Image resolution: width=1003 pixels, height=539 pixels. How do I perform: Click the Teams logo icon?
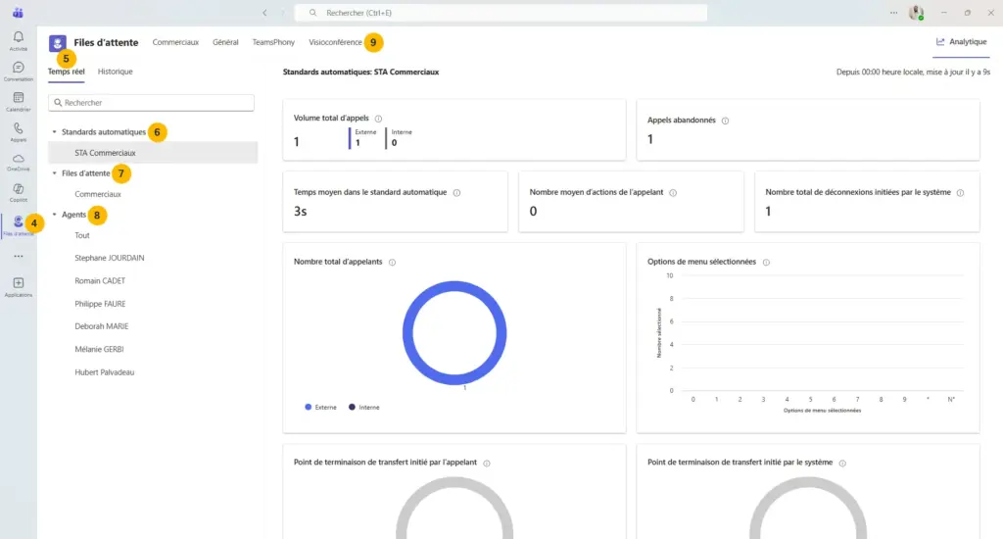[18, 13]
